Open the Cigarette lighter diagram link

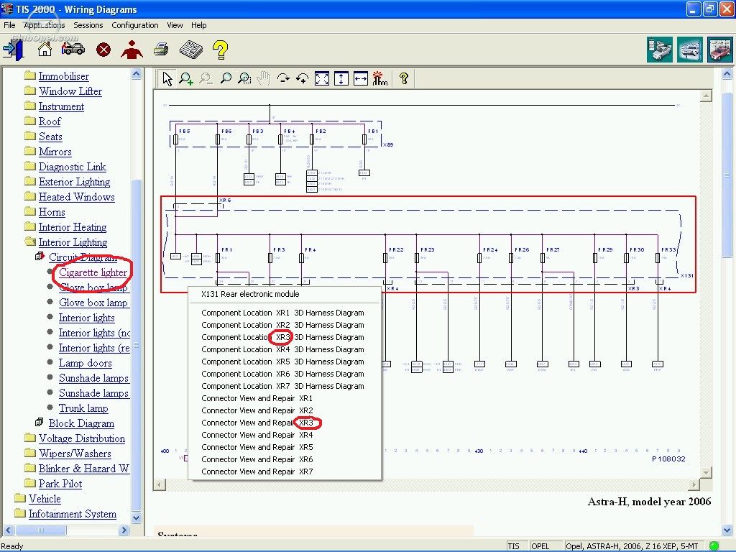93,272
